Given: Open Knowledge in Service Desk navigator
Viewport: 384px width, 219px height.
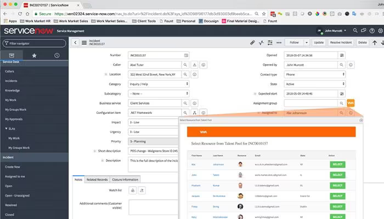Looking at the screenshot, I should [12, 90].
